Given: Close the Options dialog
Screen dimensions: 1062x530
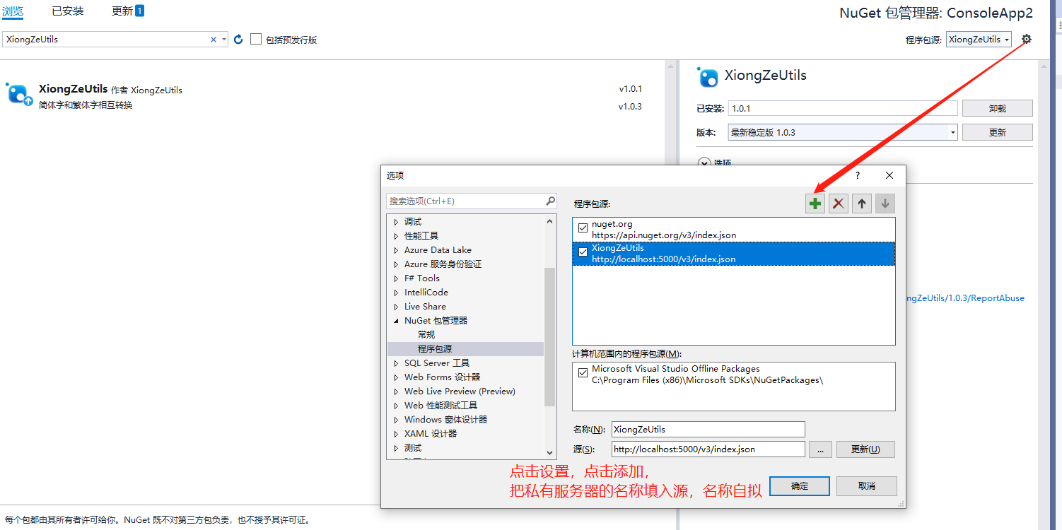Looking at the screenshot, I should [x=889, y=175].
